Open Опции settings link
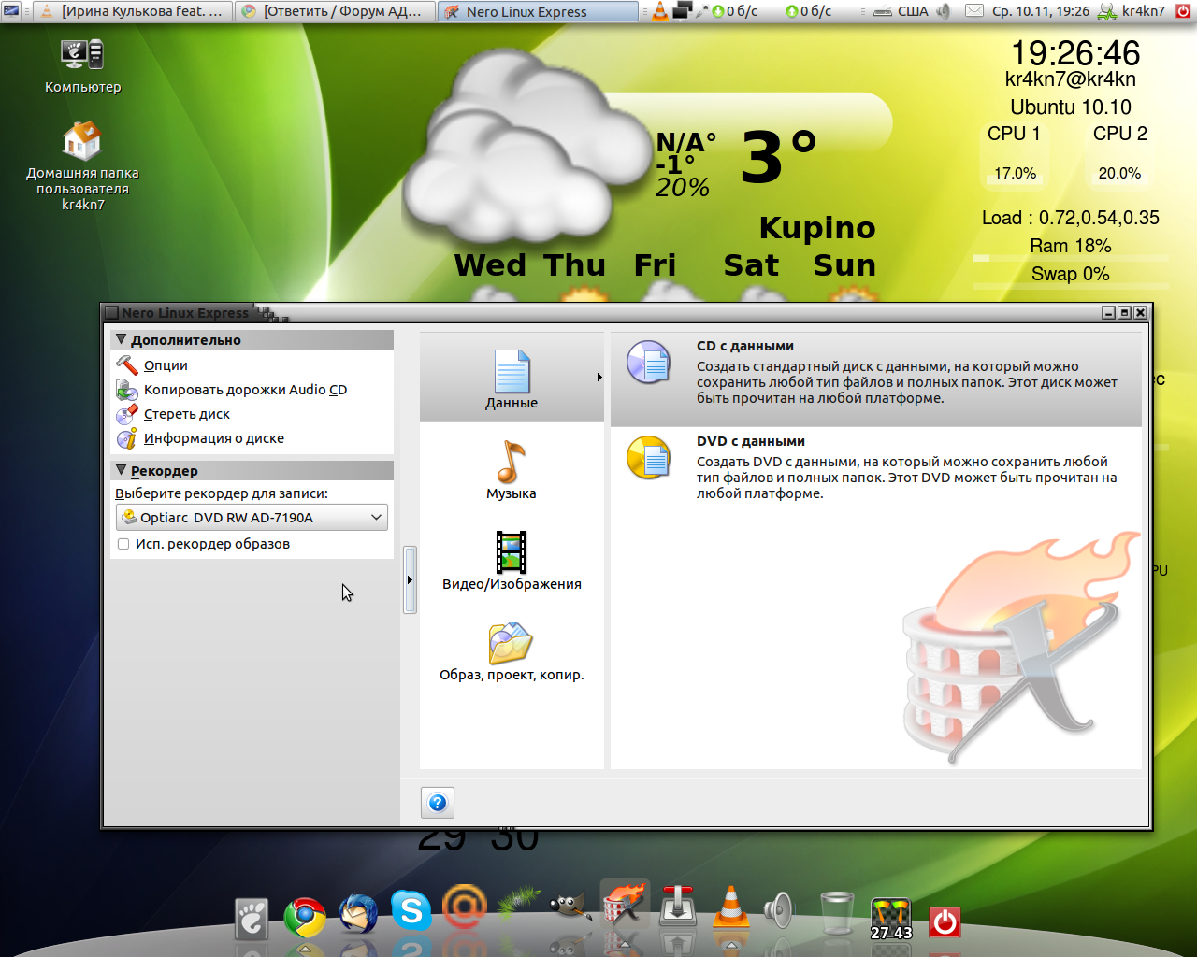 click(x=166, y=365)
